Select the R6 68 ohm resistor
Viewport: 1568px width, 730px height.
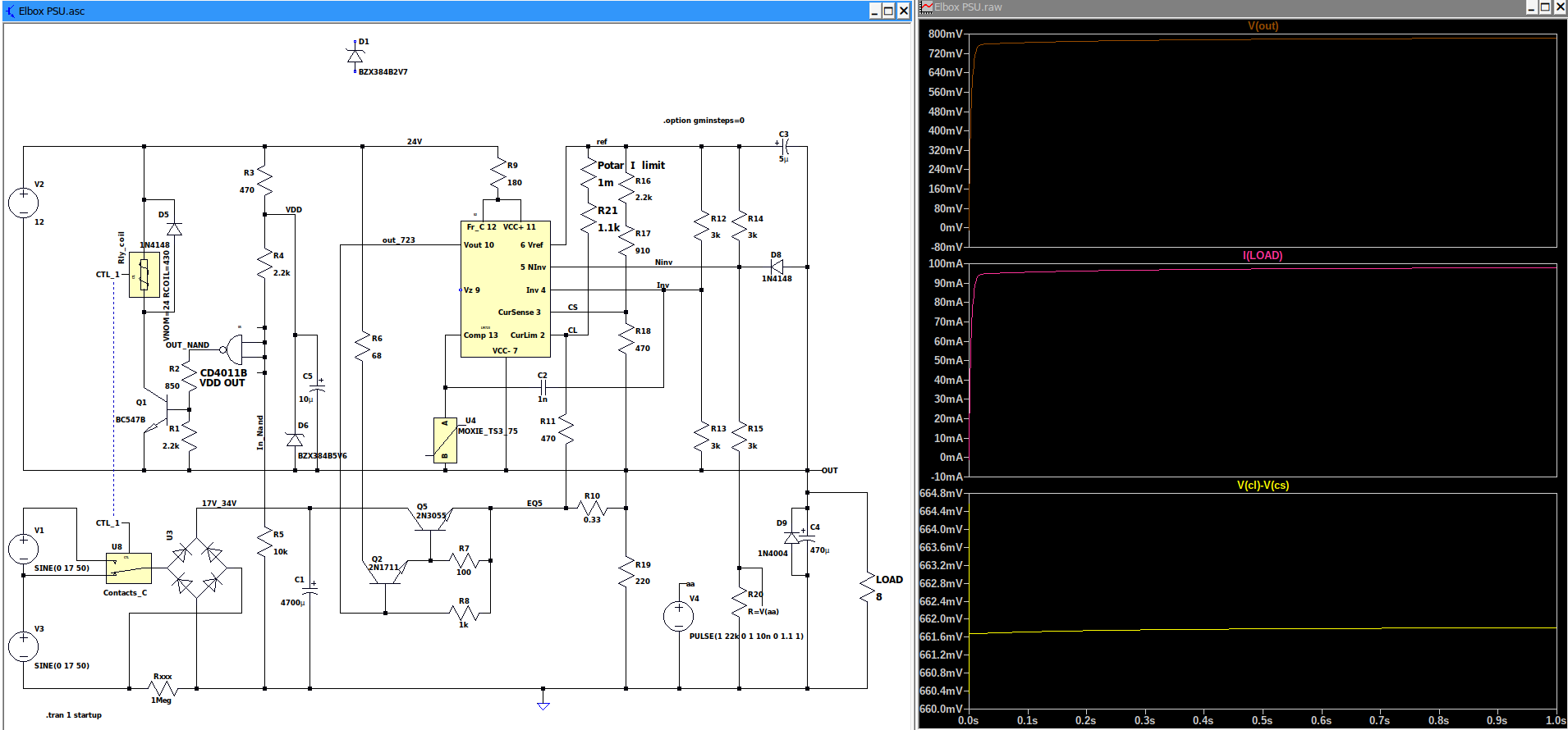click(362, 346)
